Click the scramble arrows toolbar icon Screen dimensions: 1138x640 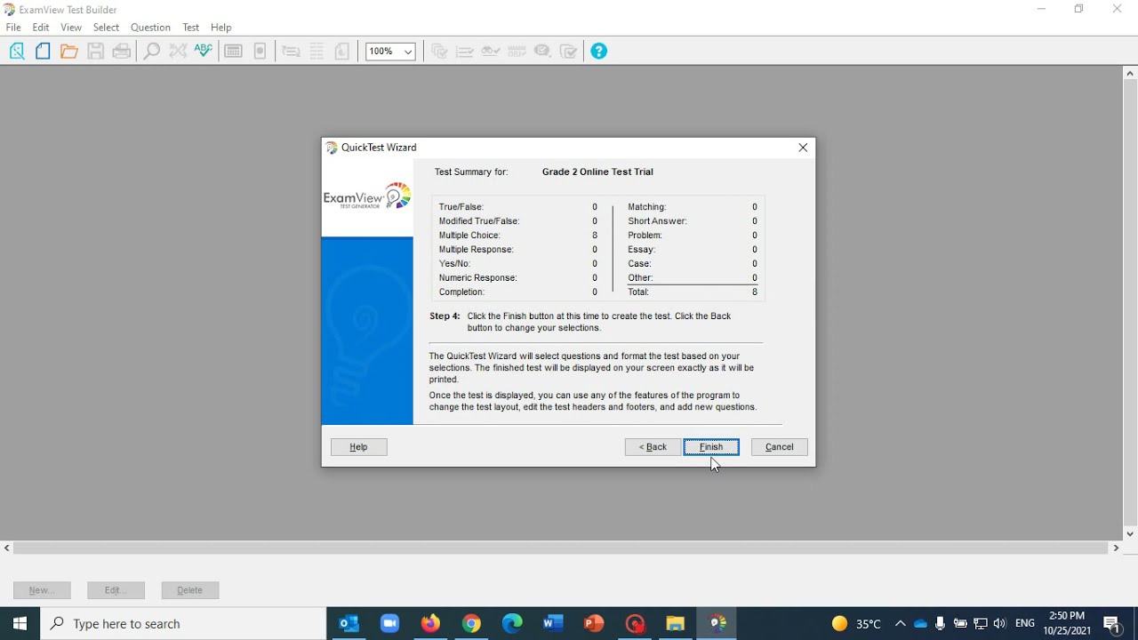tap(178, 52)
